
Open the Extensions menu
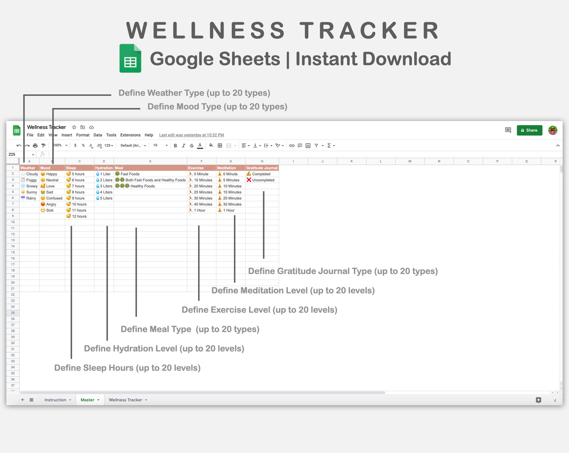(130, 135)
